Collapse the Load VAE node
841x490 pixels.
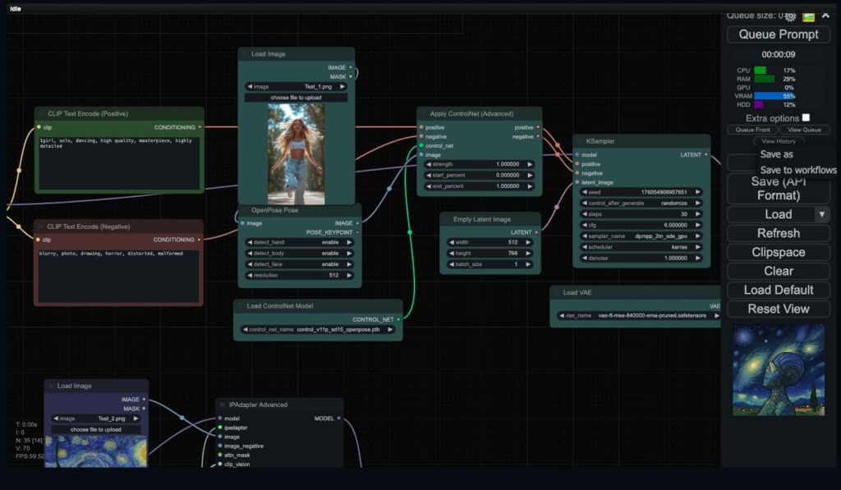point(557,293)
